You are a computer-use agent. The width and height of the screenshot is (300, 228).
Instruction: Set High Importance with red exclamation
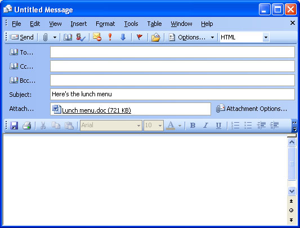tap(110, 37)
